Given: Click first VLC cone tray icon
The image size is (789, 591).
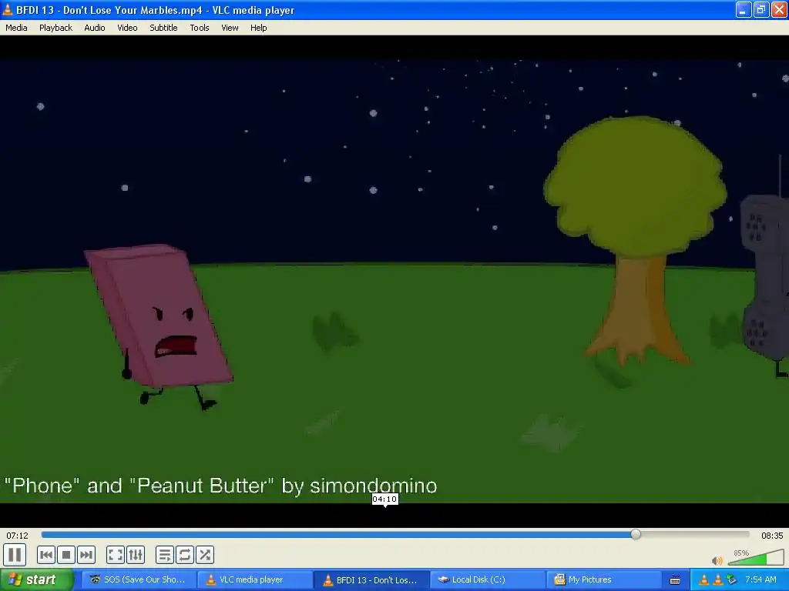Looking at the screenshot, I should pos(704,579).
